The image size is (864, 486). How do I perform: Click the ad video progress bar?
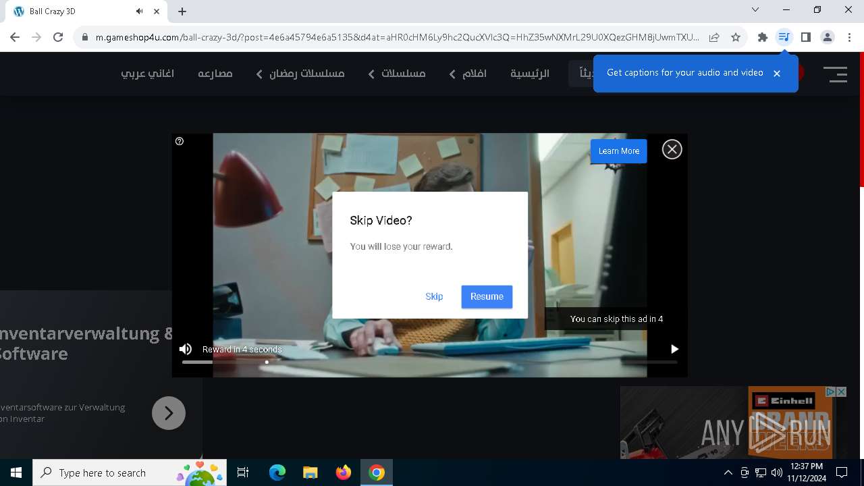pos(429,362)
